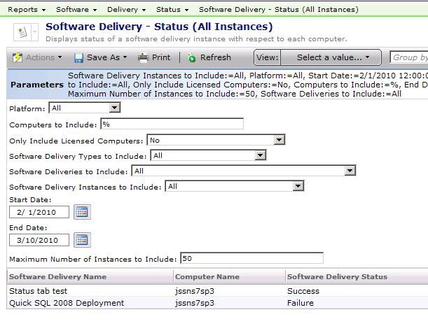This screenshot has height=326, width=428.
Task: Click the green Refresh icon
Action: (192, 58)
